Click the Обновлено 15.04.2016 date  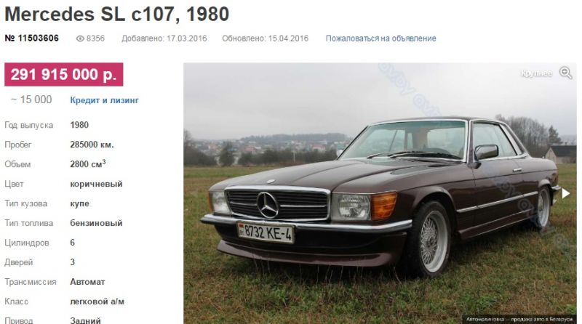tap(265, 39)
